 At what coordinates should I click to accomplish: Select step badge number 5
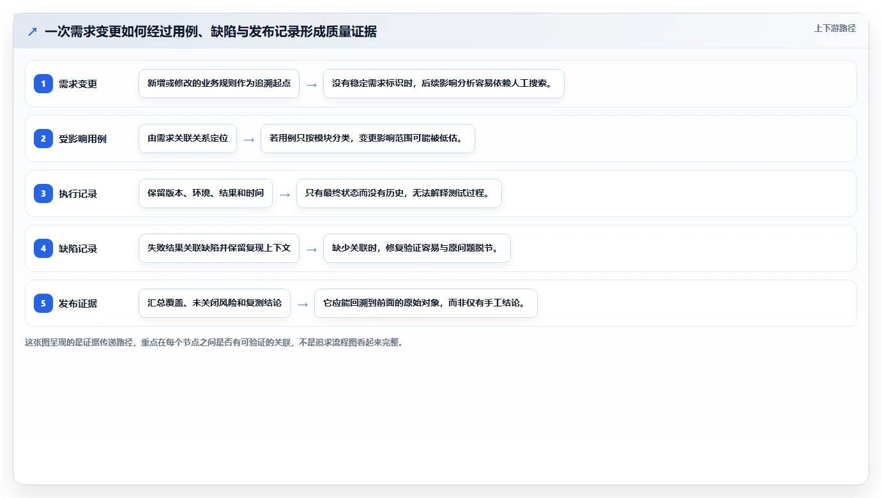43,303
